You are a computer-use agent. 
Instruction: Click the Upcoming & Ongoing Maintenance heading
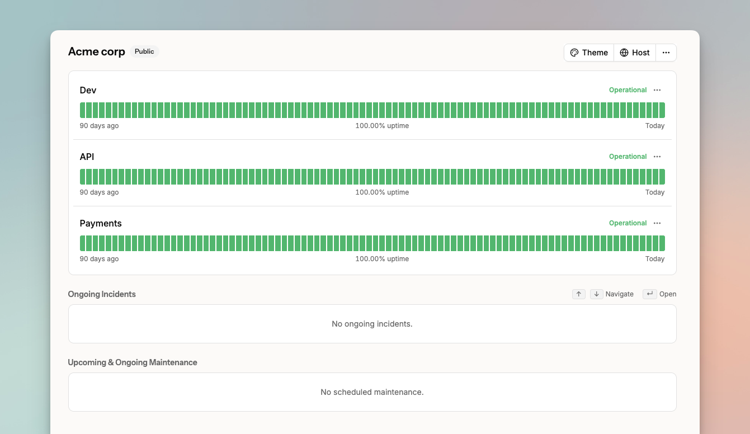[133, 362]
